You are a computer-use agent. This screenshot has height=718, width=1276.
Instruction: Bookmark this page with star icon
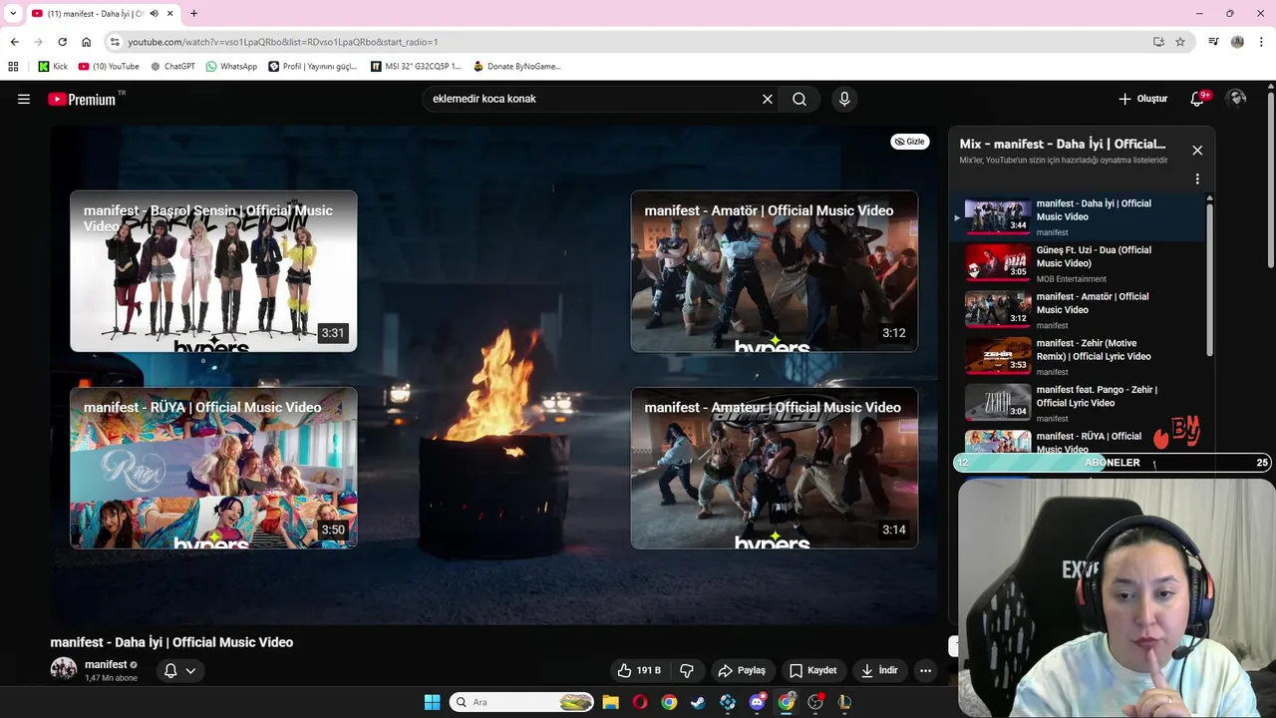coord(1180,42)
